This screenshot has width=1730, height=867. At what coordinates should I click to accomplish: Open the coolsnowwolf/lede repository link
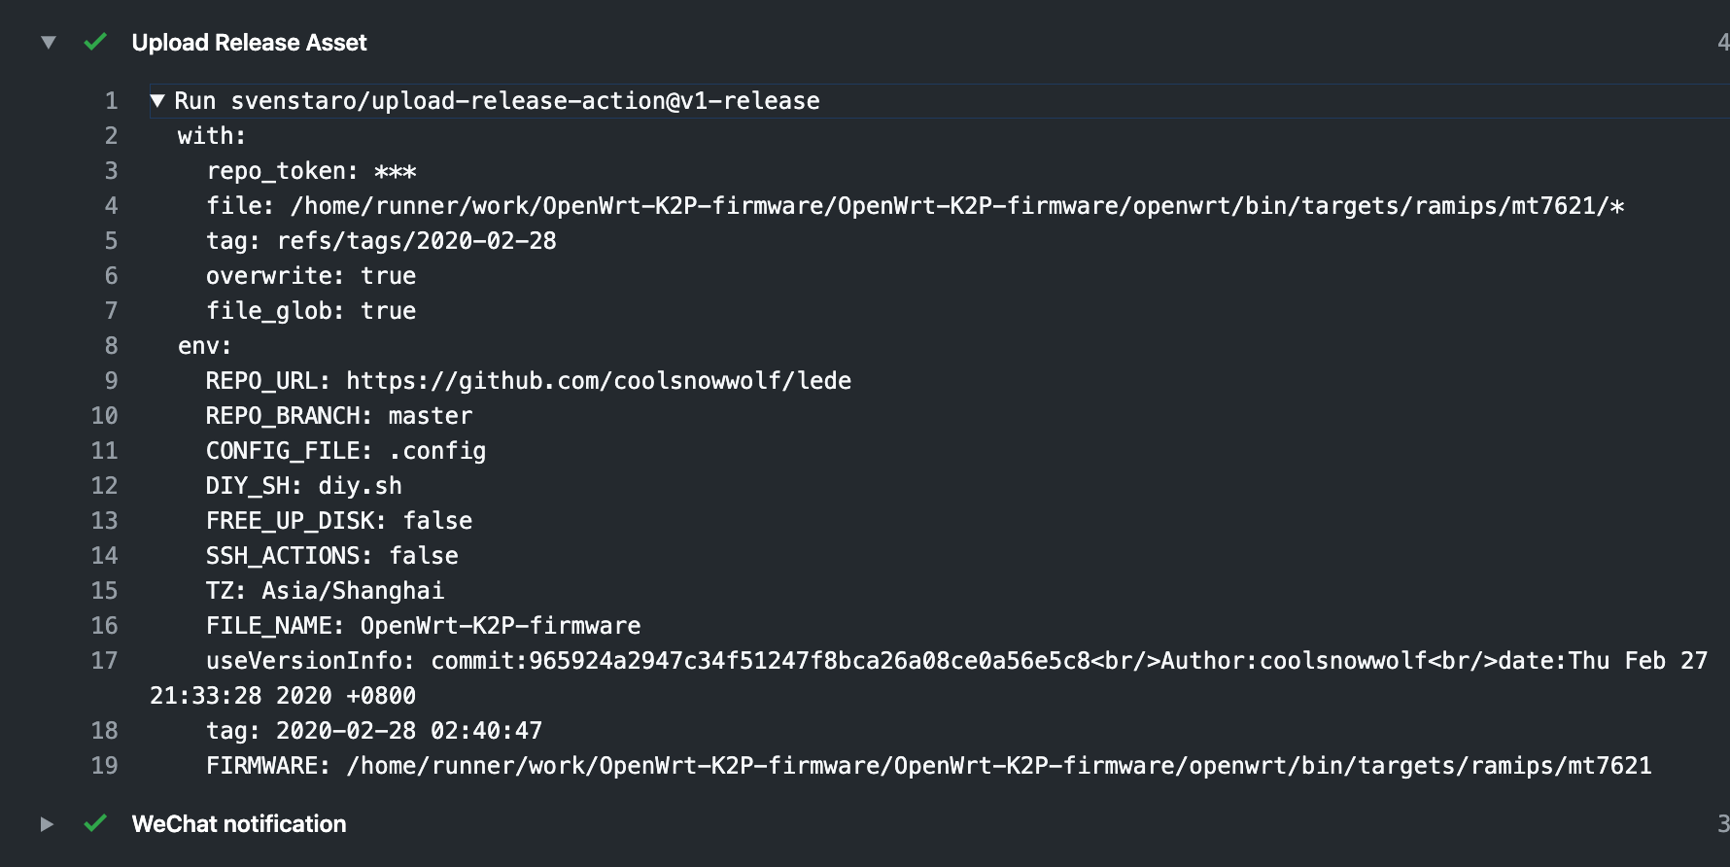pos(598,380)
